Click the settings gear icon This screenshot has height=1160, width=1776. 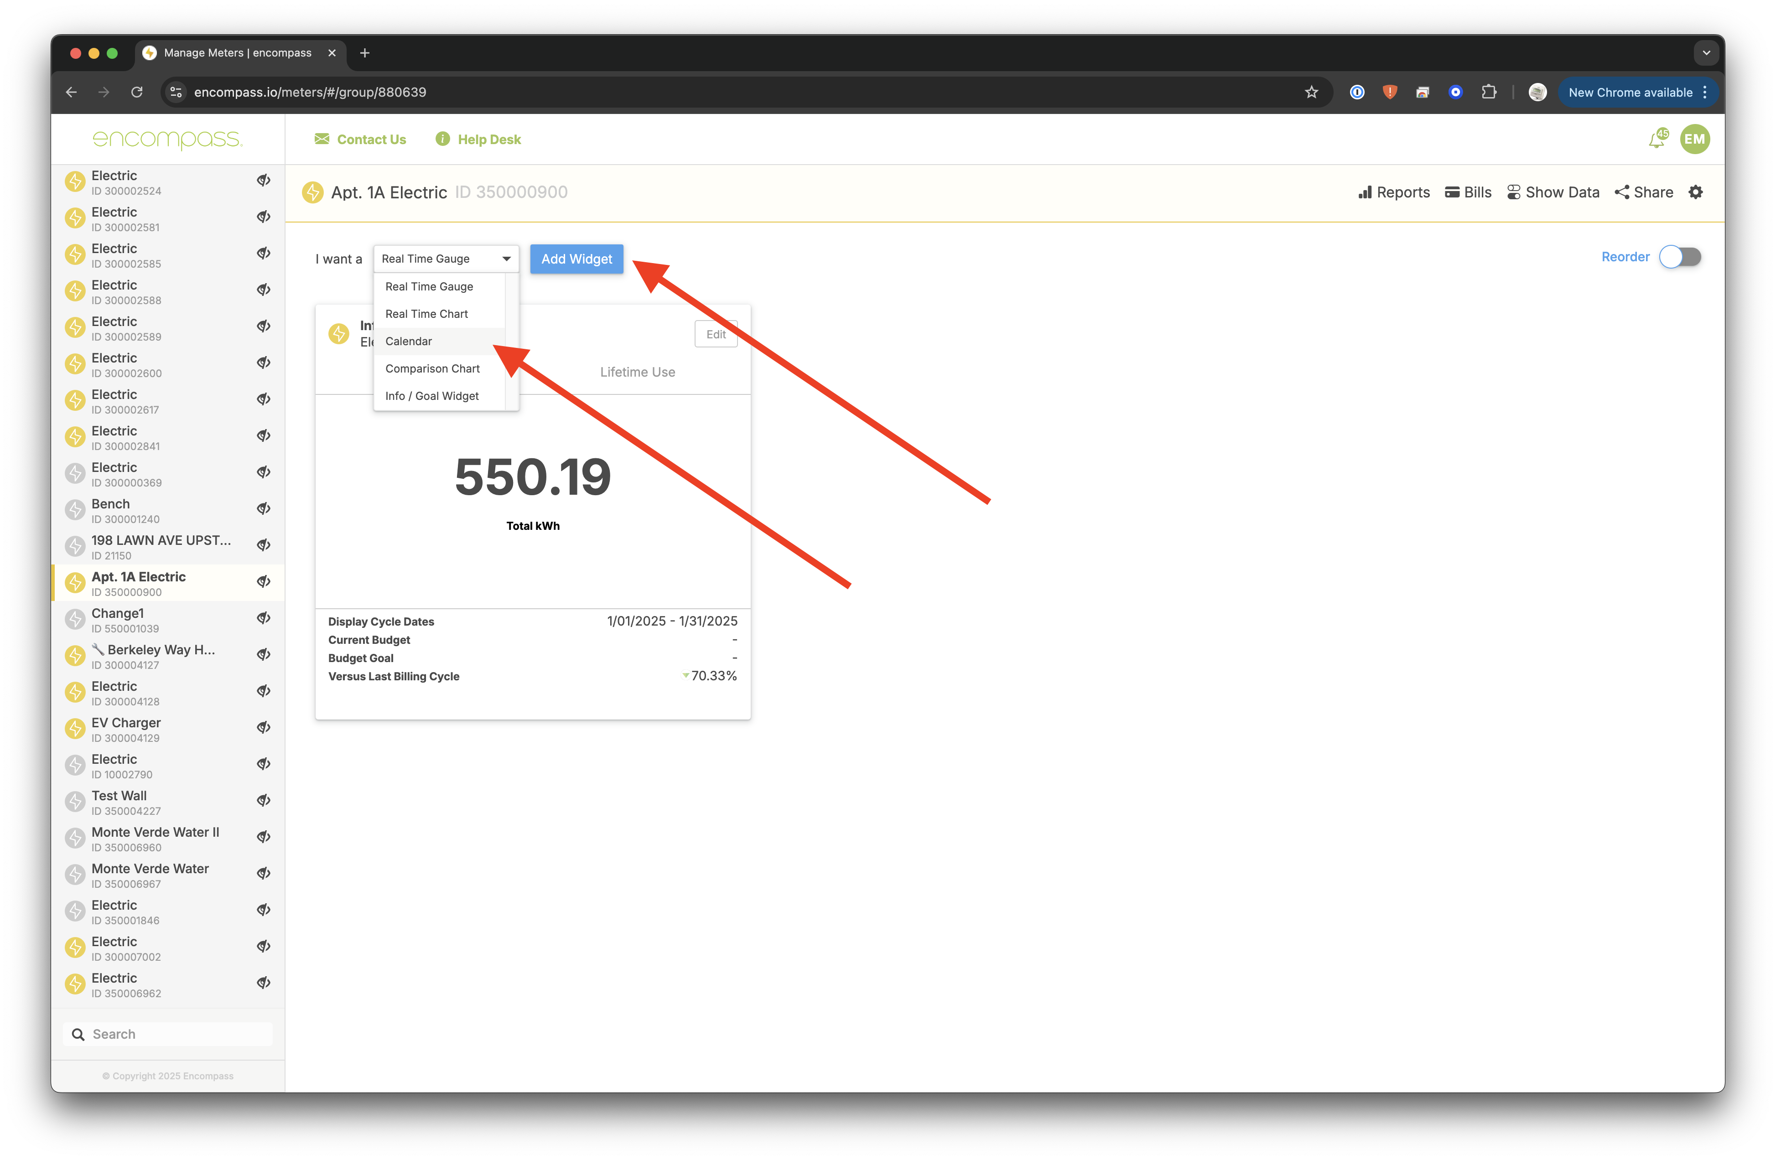point(1695,192)
